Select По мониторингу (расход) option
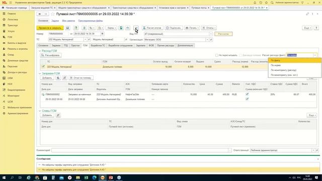 pyautogui.click(x=295, y=70)
